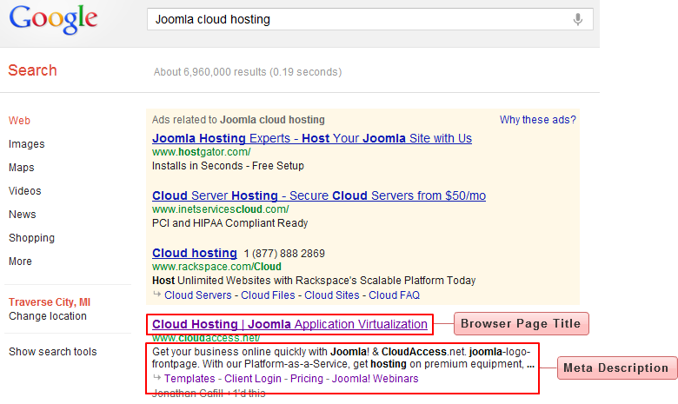The image size is (678, 404).
Task: Click www.inetservicescloud.com/ ad URL
Action: coord(220,209)
